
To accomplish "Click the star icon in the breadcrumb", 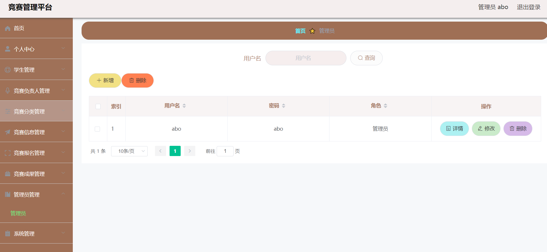I will [312, 31].
